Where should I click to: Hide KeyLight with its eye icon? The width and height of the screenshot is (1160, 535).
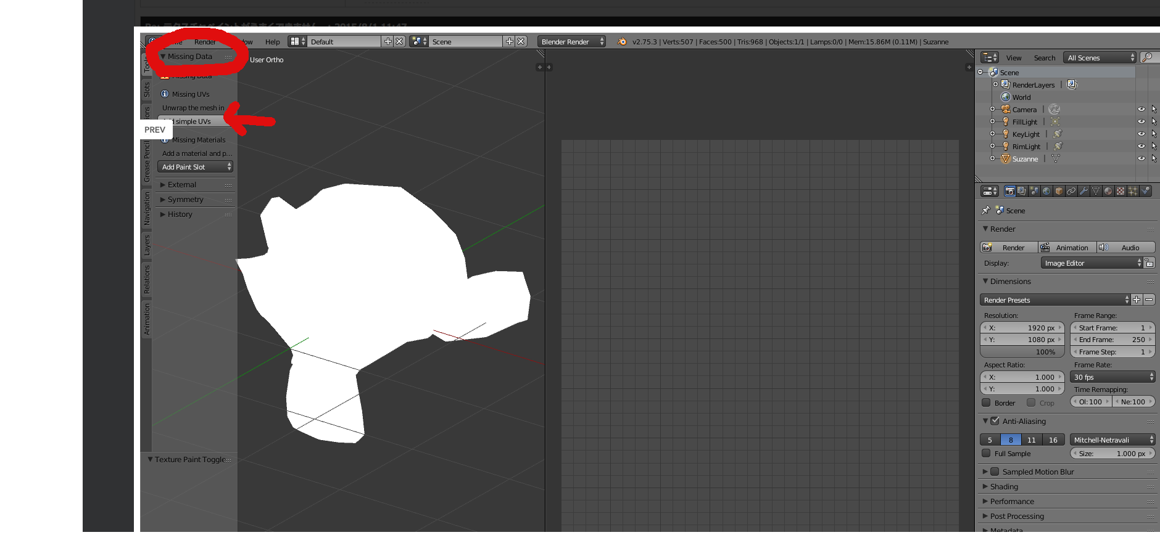coord(1141,134)
